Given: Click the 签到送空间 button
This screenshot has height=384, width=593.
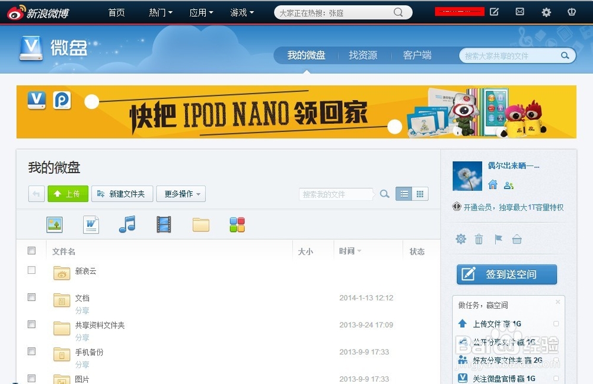Looking at the screenshot, I should tap(507, 274).
